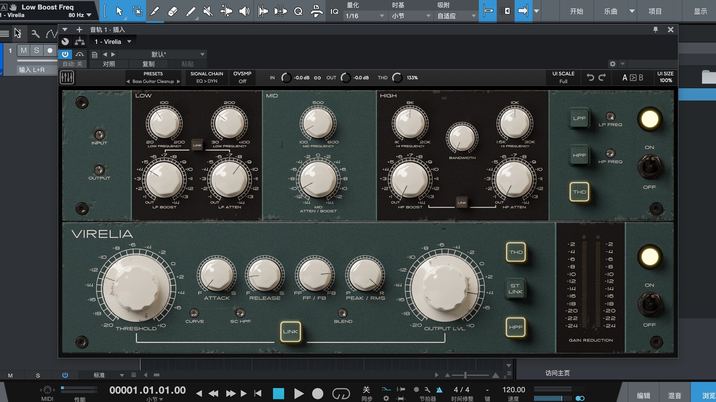Select the Listen speaker tool
Viewport: 716px width, 402px height.
244,11
